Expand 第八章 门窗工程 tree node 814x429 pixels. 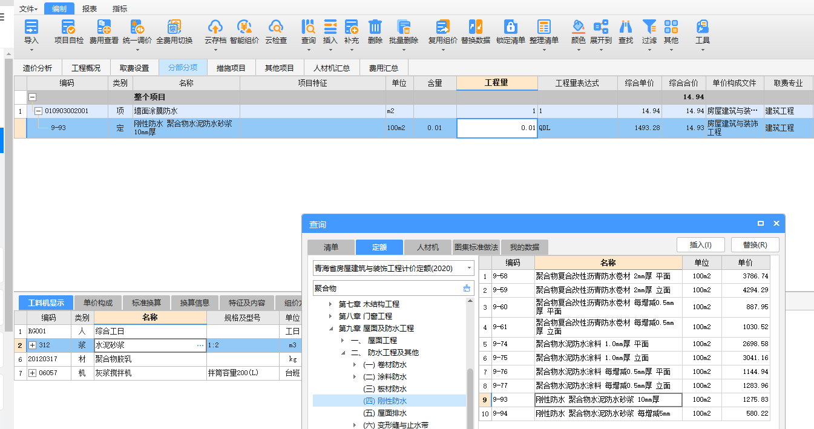pyautogui.click(x=330, y=316)
